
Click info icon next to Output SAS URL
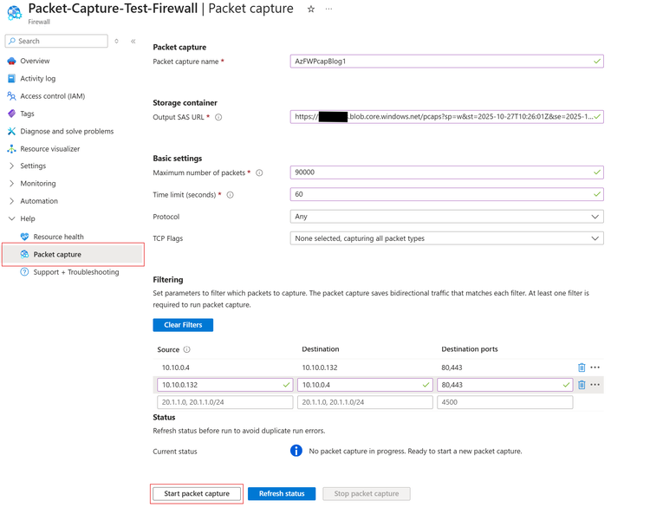218,117
